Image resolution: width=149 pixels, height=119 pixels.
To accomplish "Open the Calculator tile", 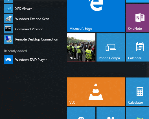I will [x=137, y=92].
